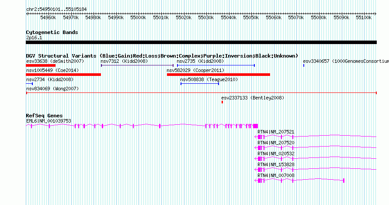Click the nsv7312 (Kidd2008) variant label

click(124, 61)
